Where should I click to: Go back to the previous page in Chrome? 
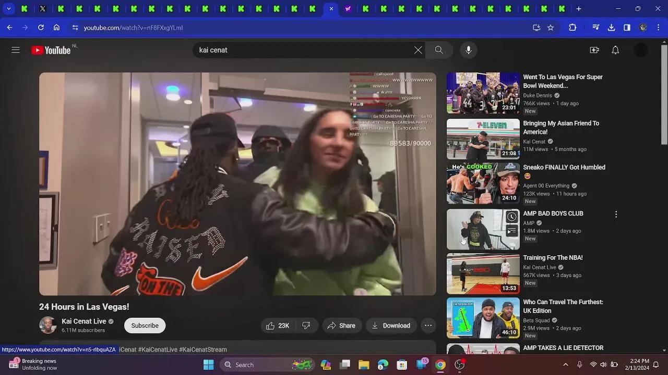click(9, 28)
